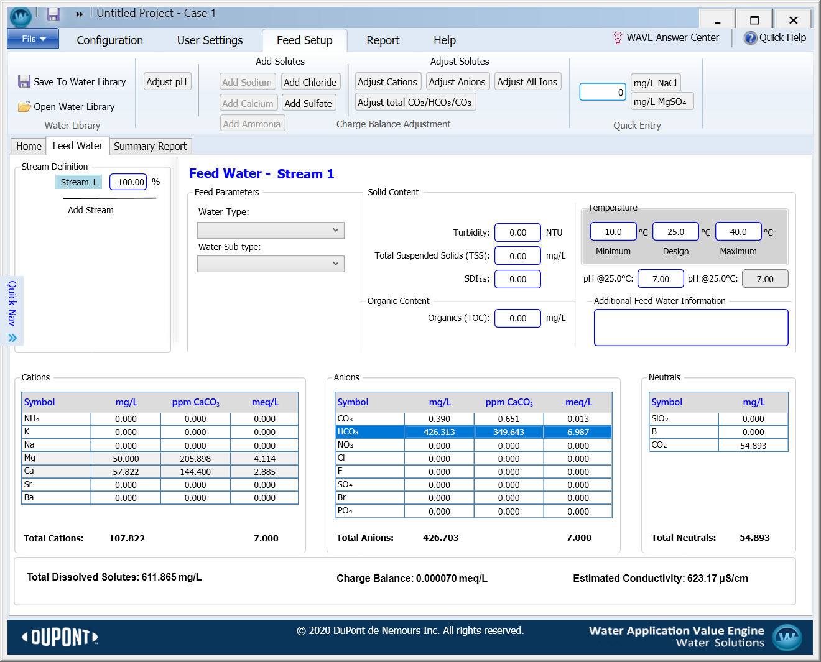Click the WAVE globe logo in footer

click(x=787, y=637)
